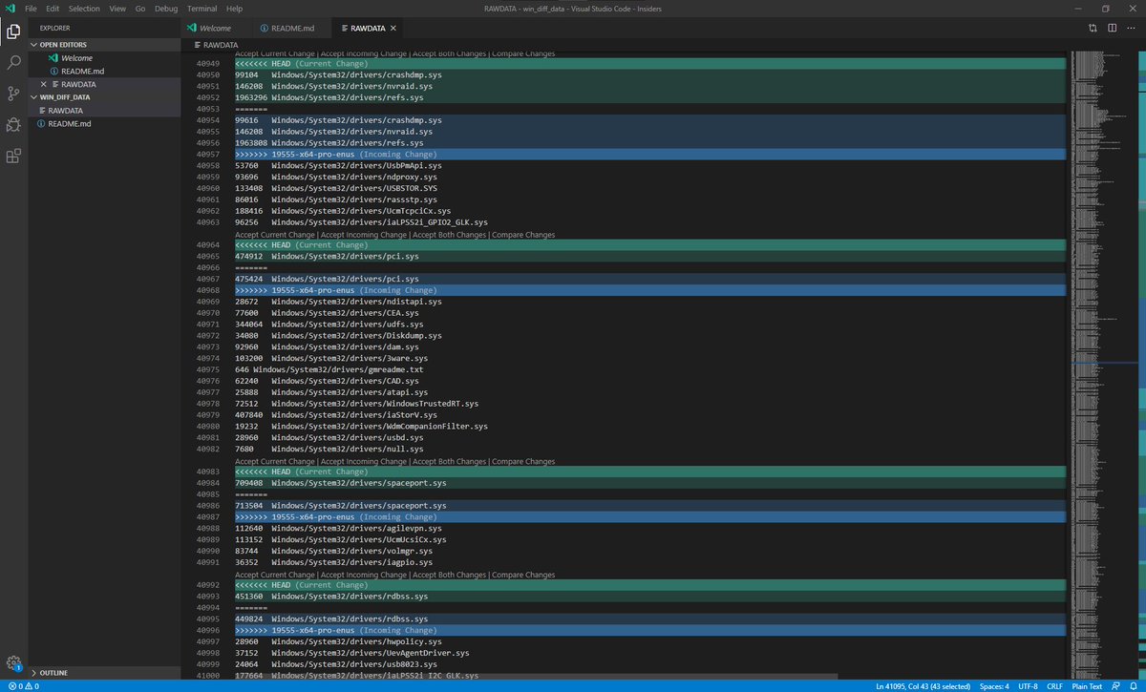Click line number 40965

coord(207,257)
